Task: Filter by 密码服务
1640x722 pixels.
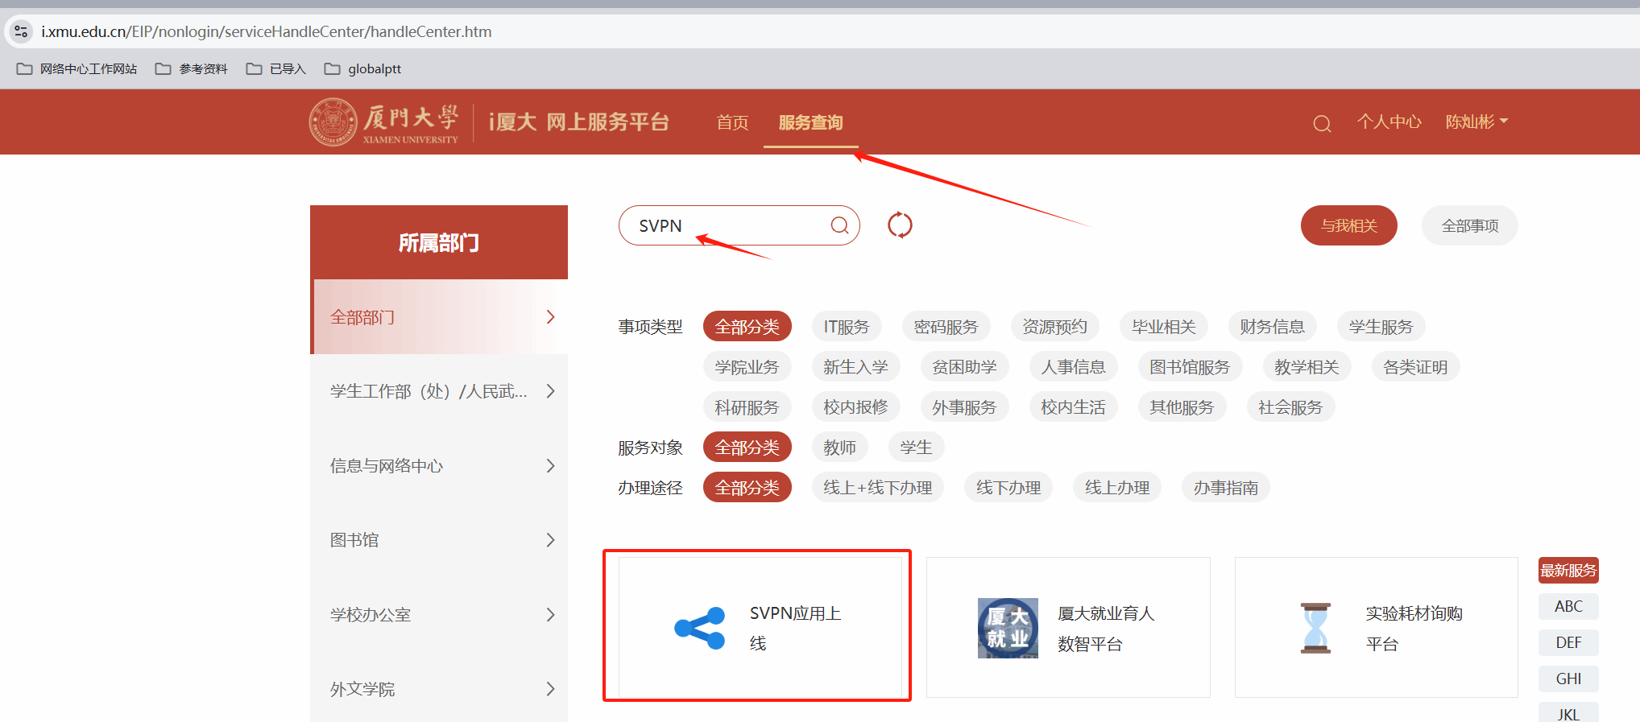Action: [x=946, y=327]
